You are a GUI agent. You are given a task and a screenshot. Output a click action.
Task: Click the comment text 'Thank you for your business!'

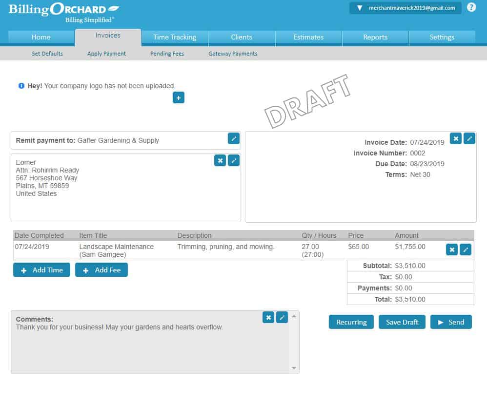60,327
